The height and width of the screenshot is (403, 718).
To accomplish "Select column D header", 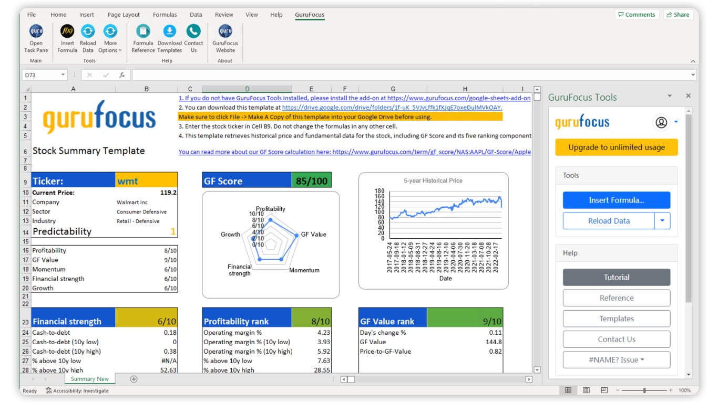I will click(x=247, y=89).
